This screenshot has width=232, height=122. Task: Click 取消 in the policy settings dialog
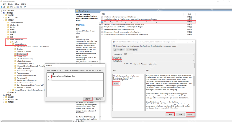pyautogui.click(x=180, y=115)
